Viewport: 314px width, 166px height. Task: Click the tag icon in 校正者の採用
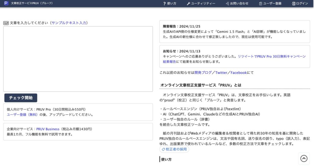pyautogui.click(x=163, y=149)
